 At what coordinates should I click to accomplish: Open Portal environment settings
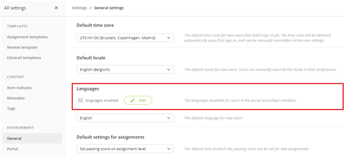pos(13,149)
